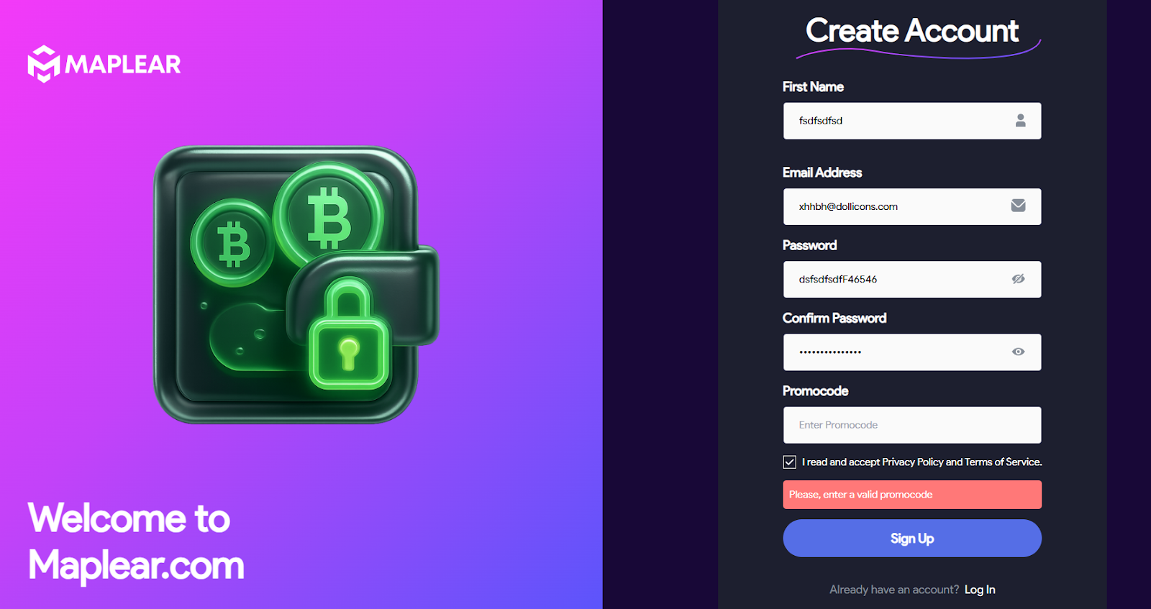The image size is (1151, 609).
Task: Open the Log In link
Action: (x=980, y=590)
